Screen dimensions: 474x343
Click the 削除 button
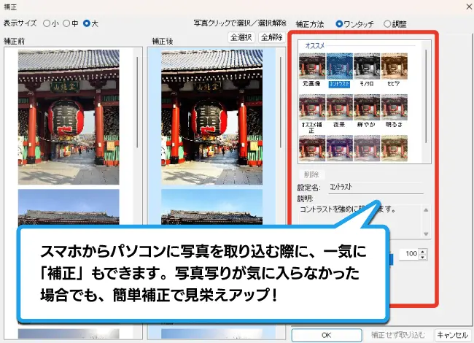tap(311, 174)
